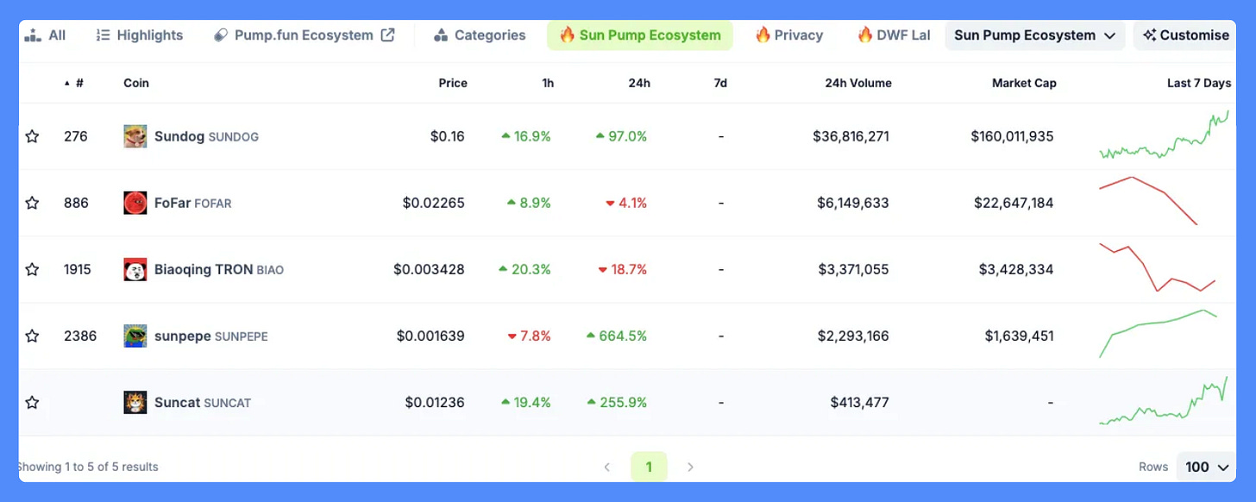Click the $413,477 volume value
This screenshot has width=1256, height=502.
tap(859, 402)
